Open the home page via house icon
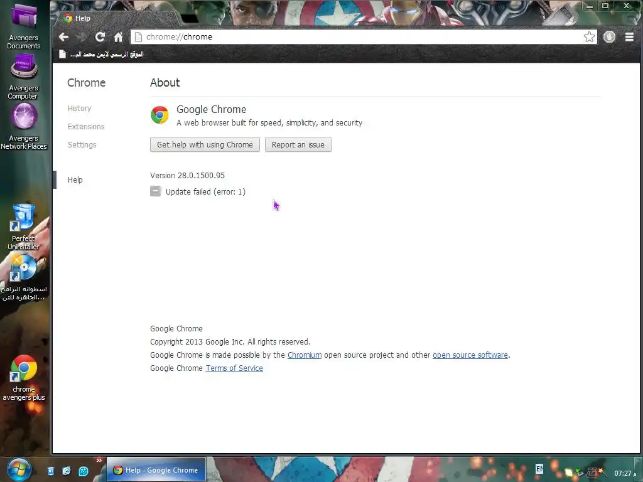 [119, 37]
